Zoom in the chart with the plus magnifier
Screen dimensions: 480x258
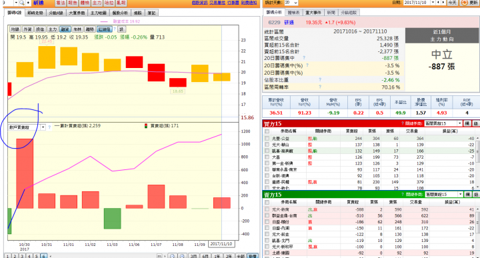click(x=182, y=256)
